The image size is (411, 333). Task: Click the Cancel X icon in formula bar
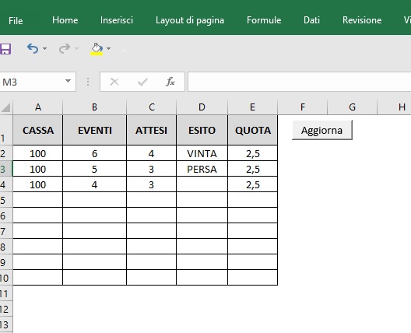coord(114,82)
